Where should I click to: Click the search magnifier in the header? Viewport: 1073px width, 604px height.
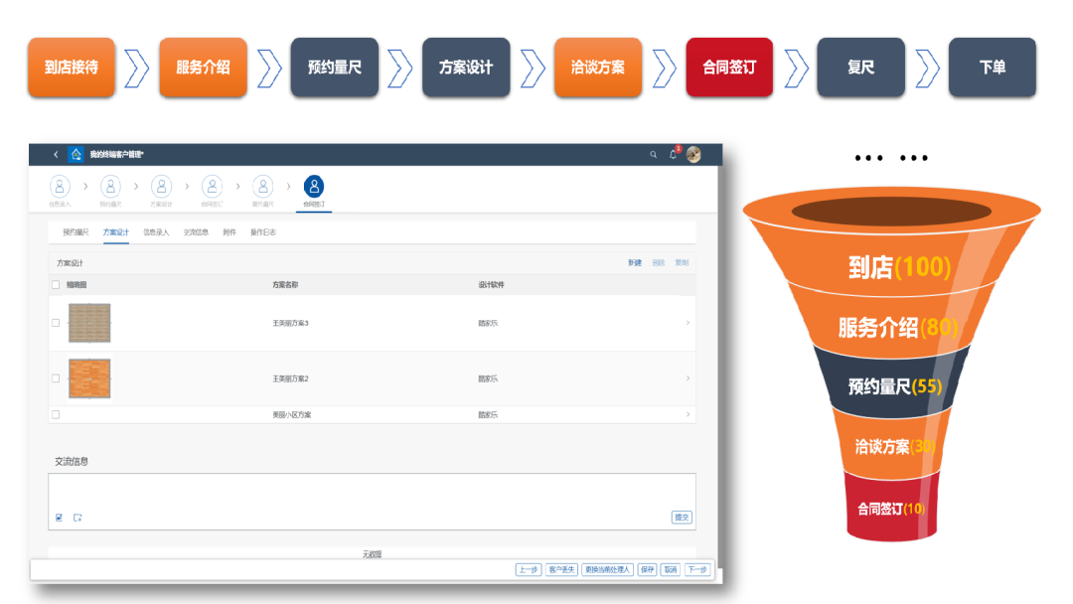point(653,155)
